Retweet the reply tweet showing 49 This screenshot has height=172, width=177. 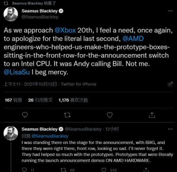pos(64,170)
